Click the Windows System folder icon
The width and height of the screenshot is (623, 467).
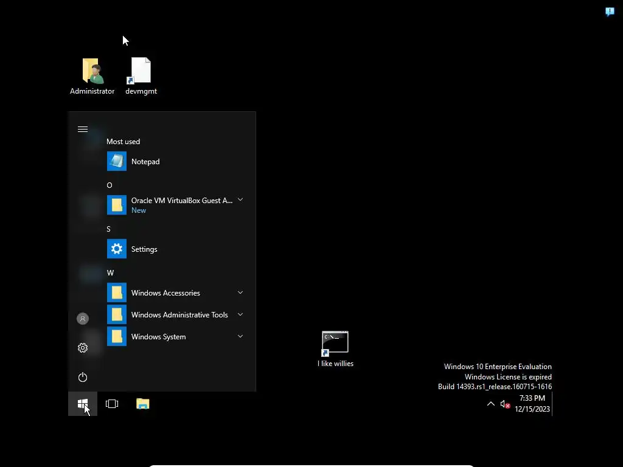tap(117, 336)
